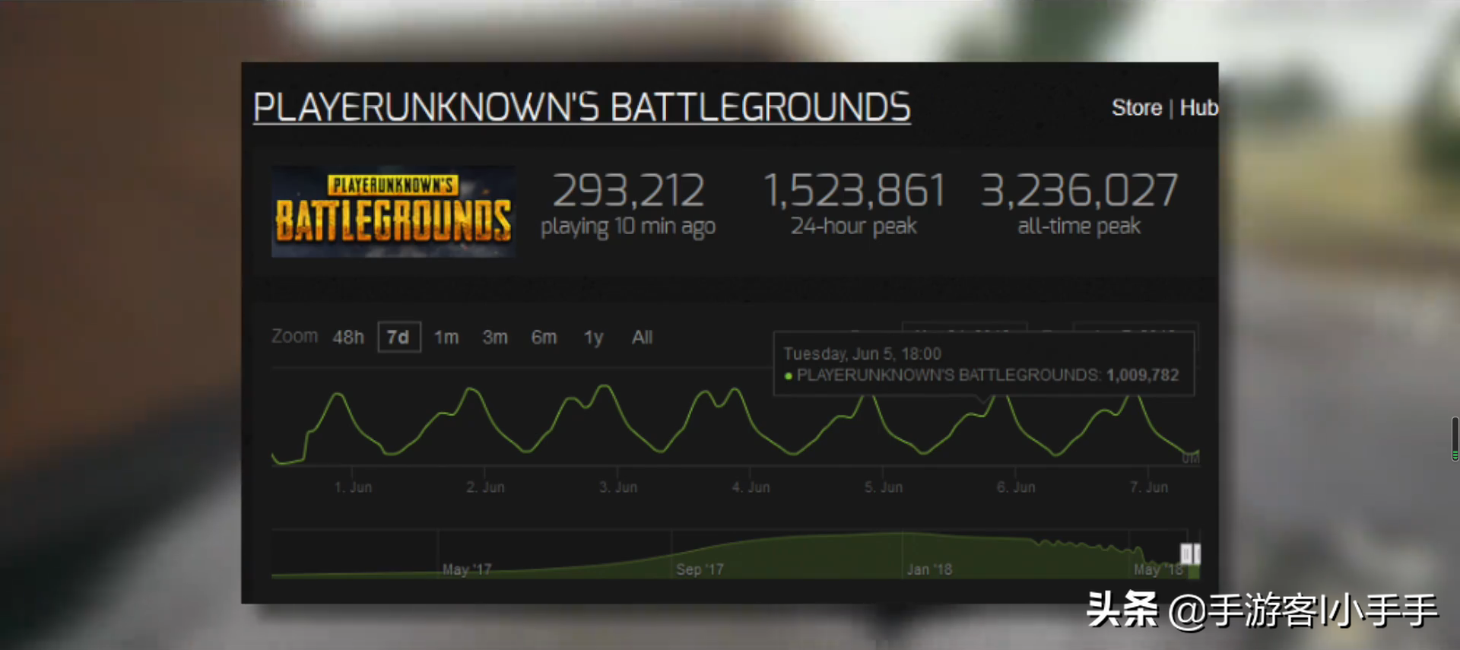Image resolution: width=1460 pixels, height=650 pixels.
Task: Select the 6m zoom range
Action: coord(544,337)
